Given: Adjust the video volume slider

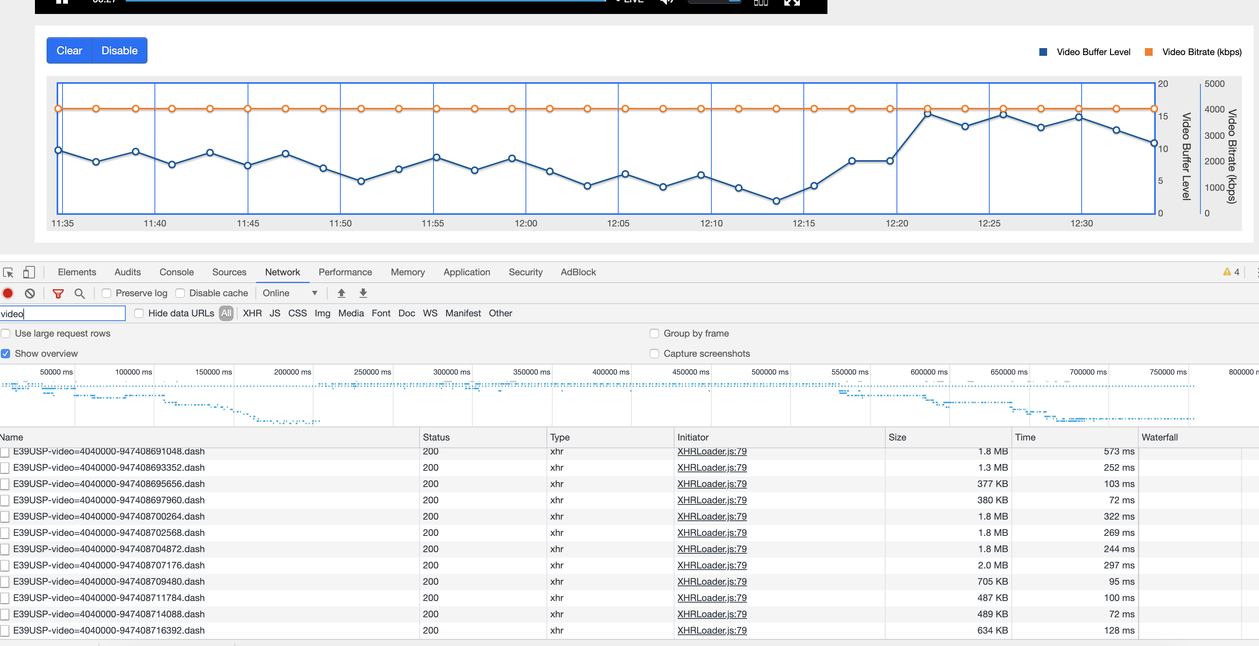Looking at the screenshot, I should (714, 2).
